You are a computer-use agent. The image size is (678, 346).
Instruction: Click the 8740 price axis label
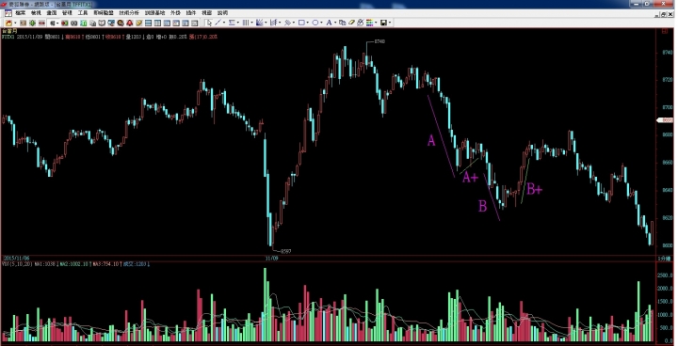668,53
